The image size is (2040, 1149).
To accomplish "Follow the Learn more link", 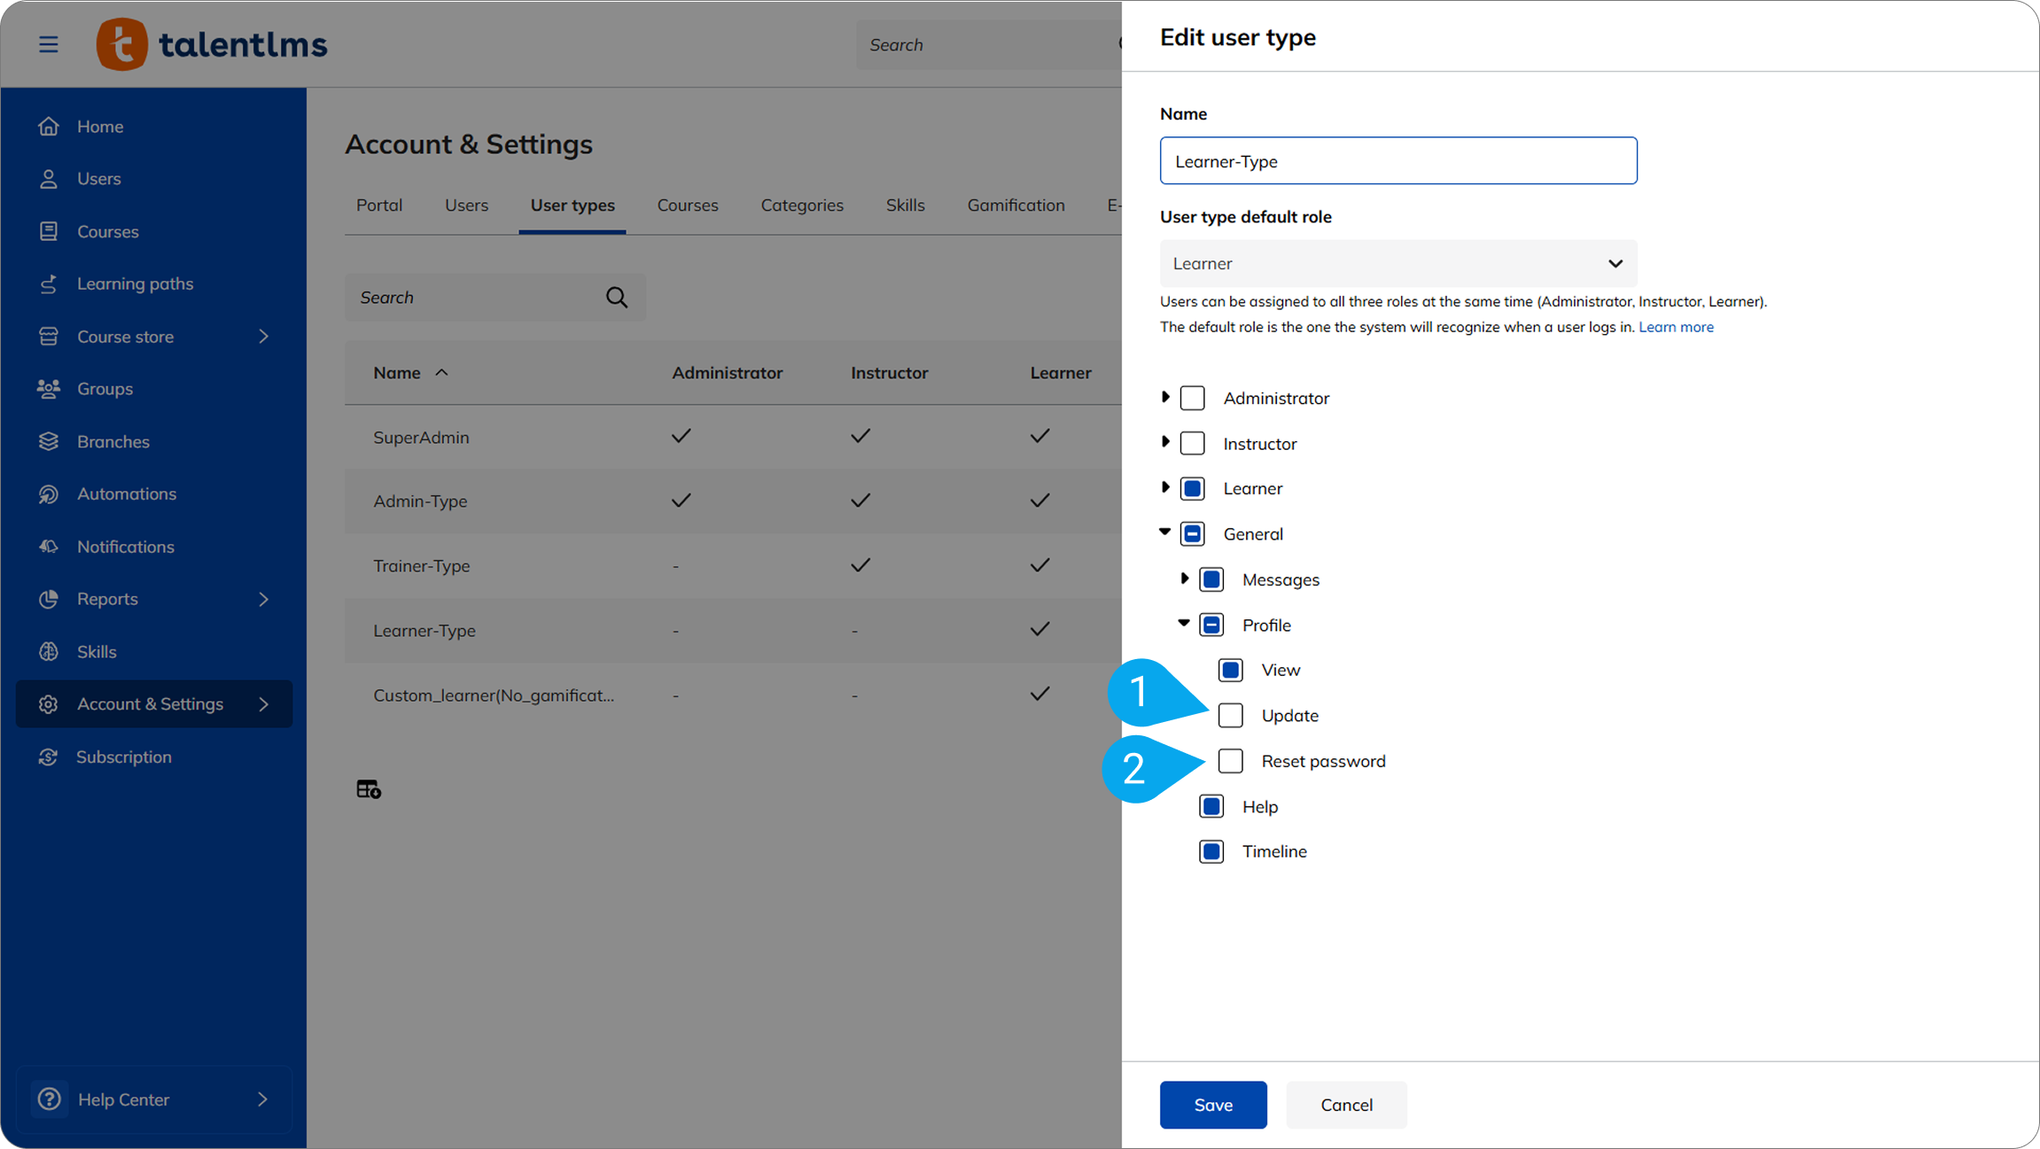I will 1675,327.
